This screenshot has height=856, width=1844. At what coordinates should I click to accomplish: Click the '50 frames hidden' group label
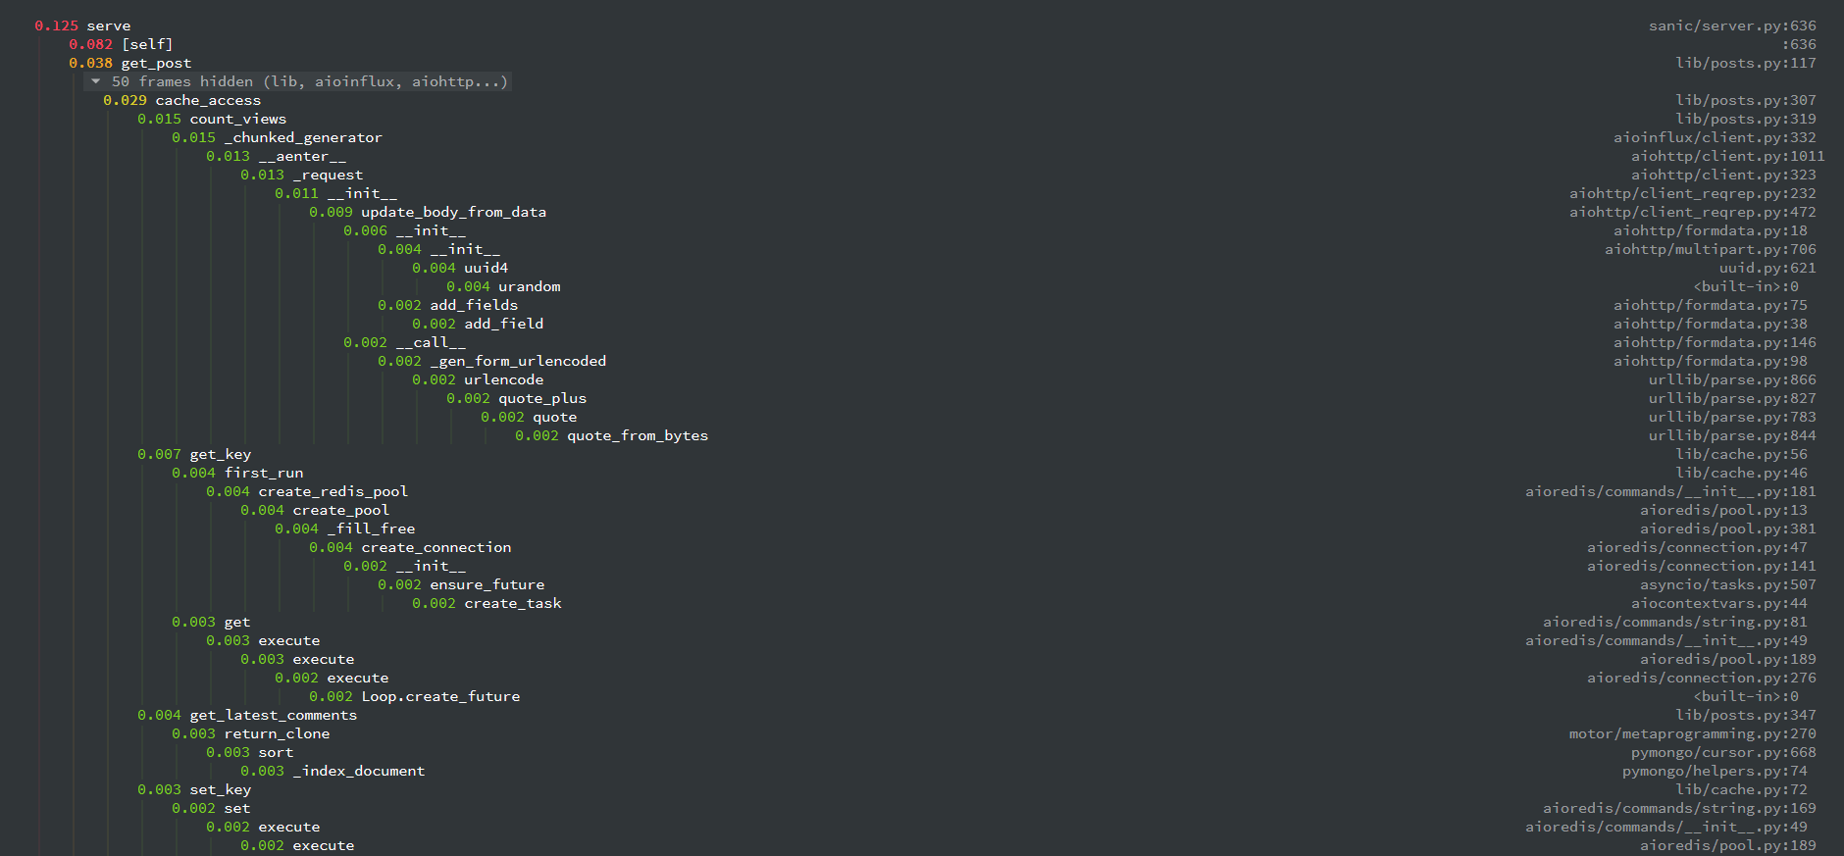coord(309,81)
